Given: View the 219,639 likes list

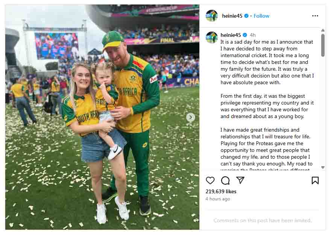Looking at the screenshot, I should (x=221, y=191).
